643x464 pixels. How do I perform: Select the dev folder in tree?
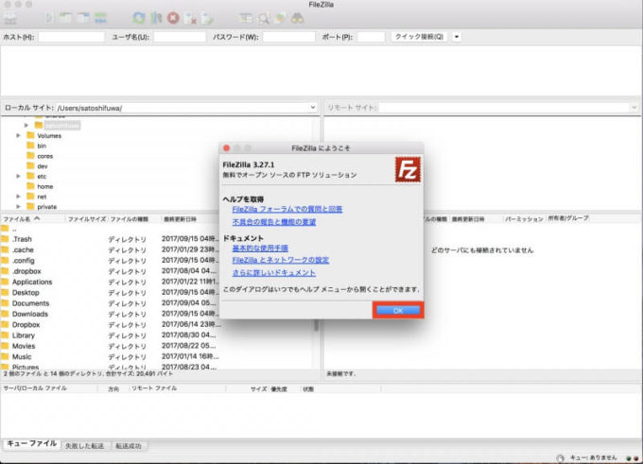(x=43, y=166)
